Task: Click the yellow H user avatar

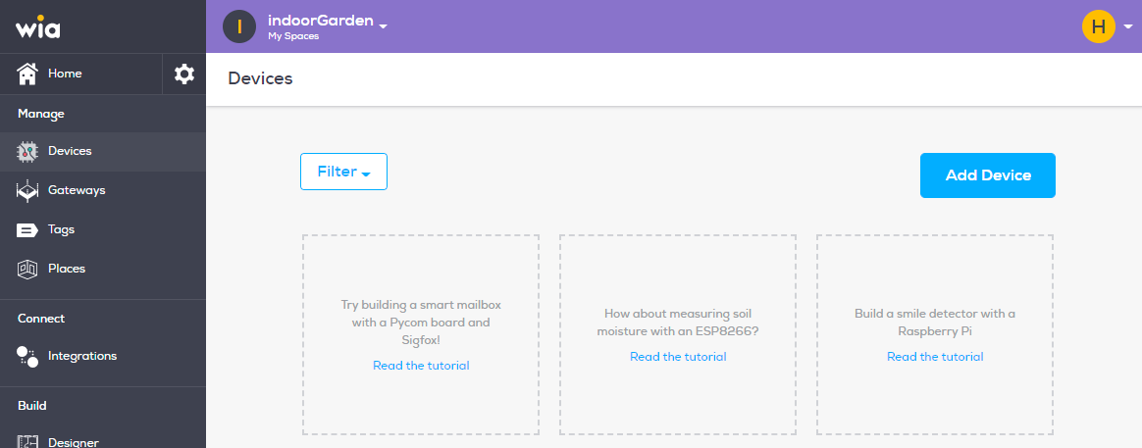Action: (1099, 26)
